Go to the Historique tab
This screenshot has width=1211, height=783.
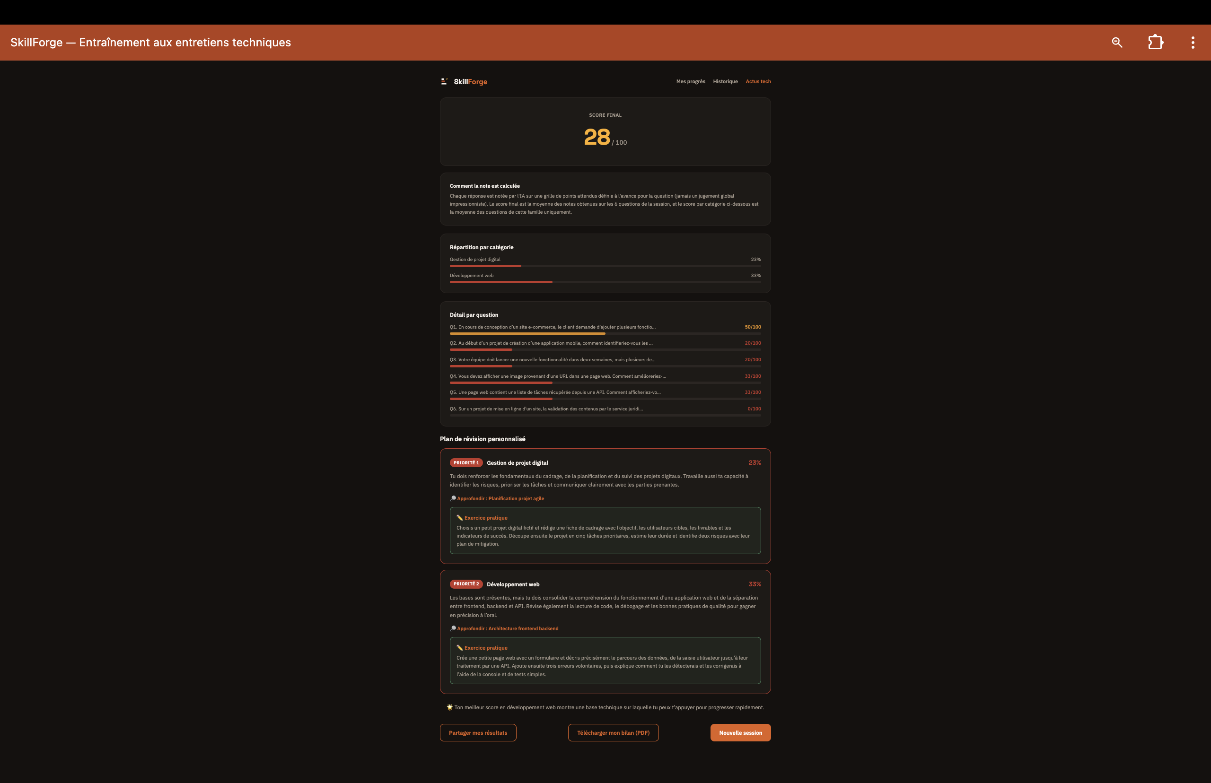click(x=725, y=81)
